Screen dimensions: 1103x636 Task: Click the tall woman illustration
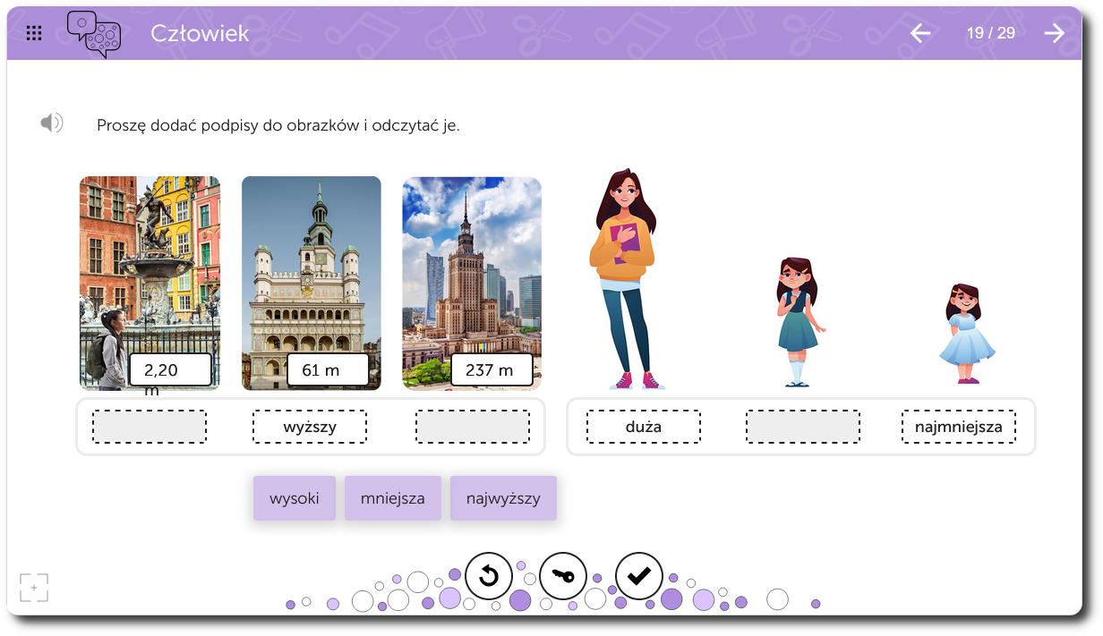pos(626,278)
